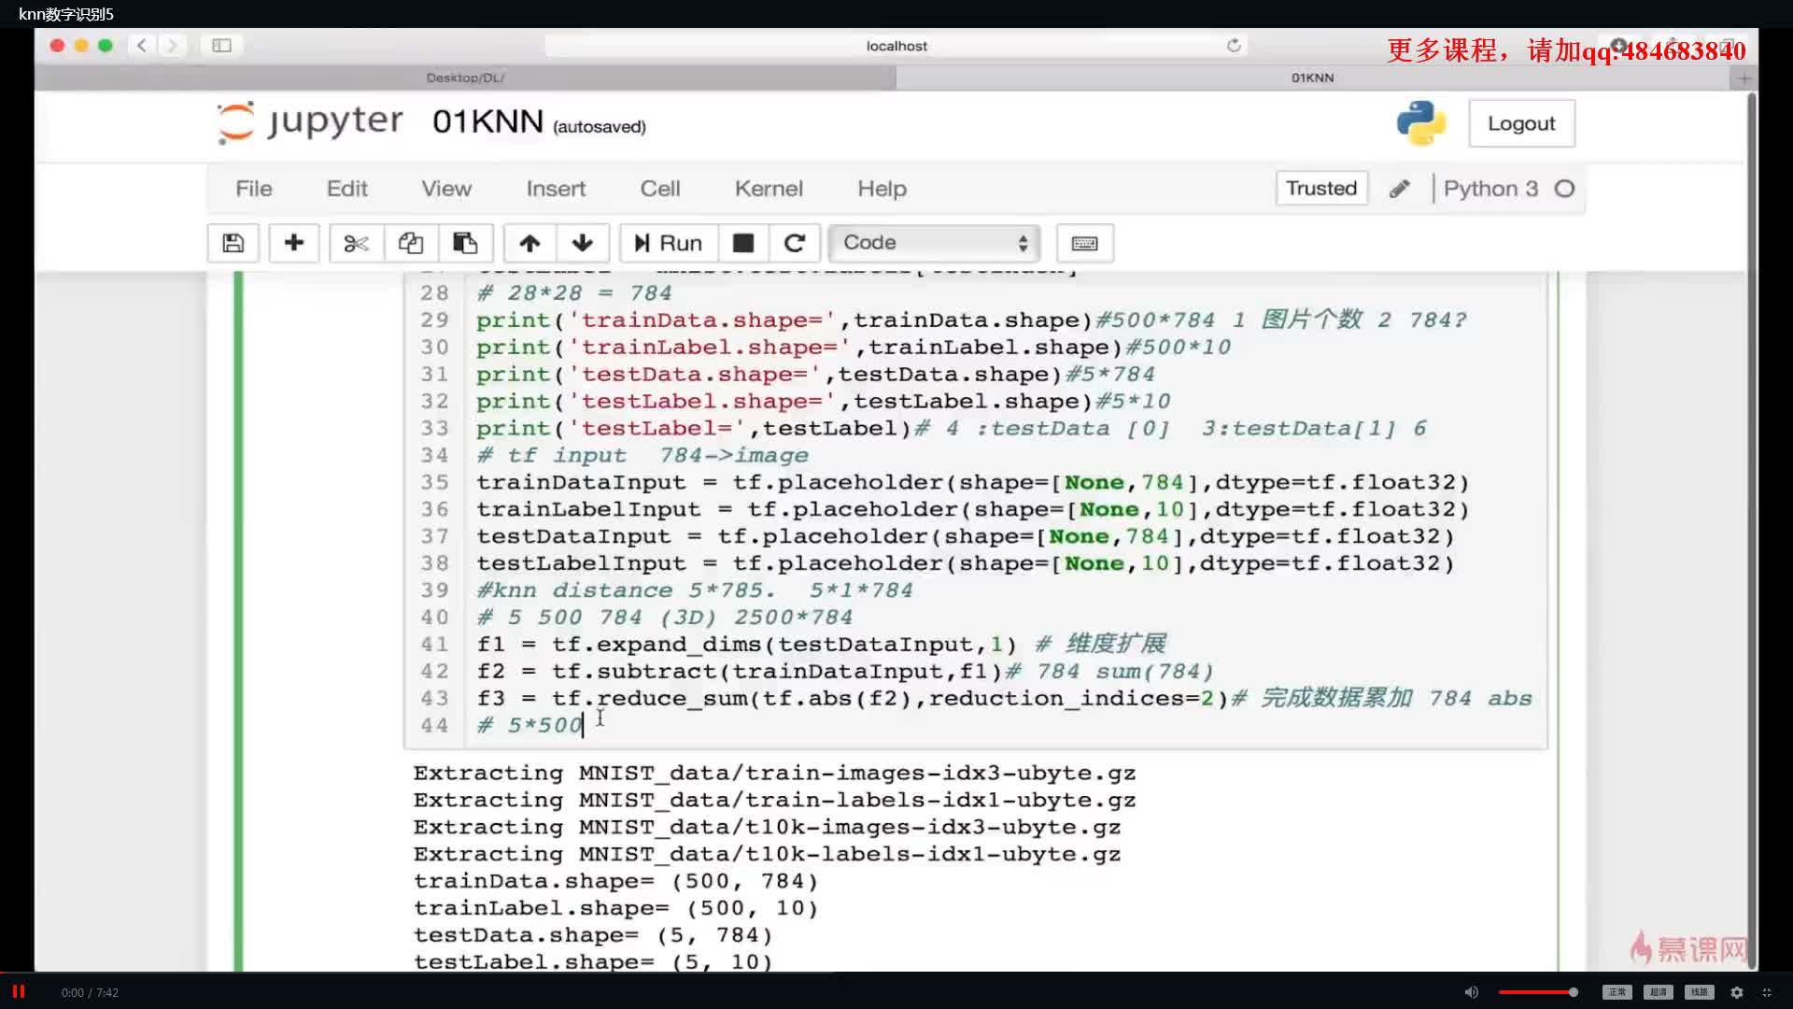The width and height of the screenshot is (1793, 1009).
Task: Open the Cell menu
Action: [x=660, y=189]
